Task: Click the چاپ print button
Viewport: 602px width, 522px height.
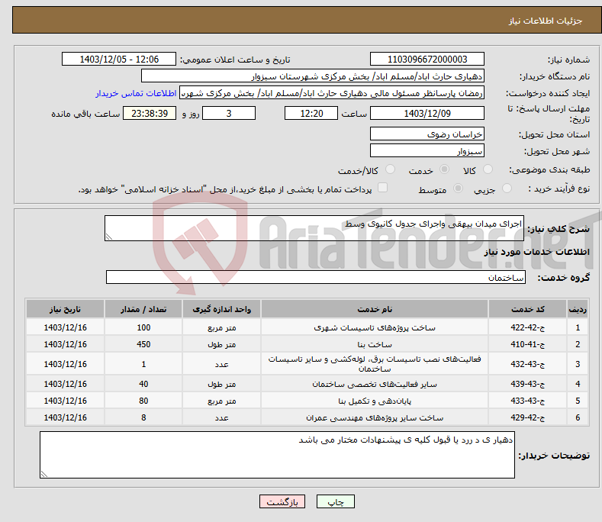Action: [x=336, y=501]
